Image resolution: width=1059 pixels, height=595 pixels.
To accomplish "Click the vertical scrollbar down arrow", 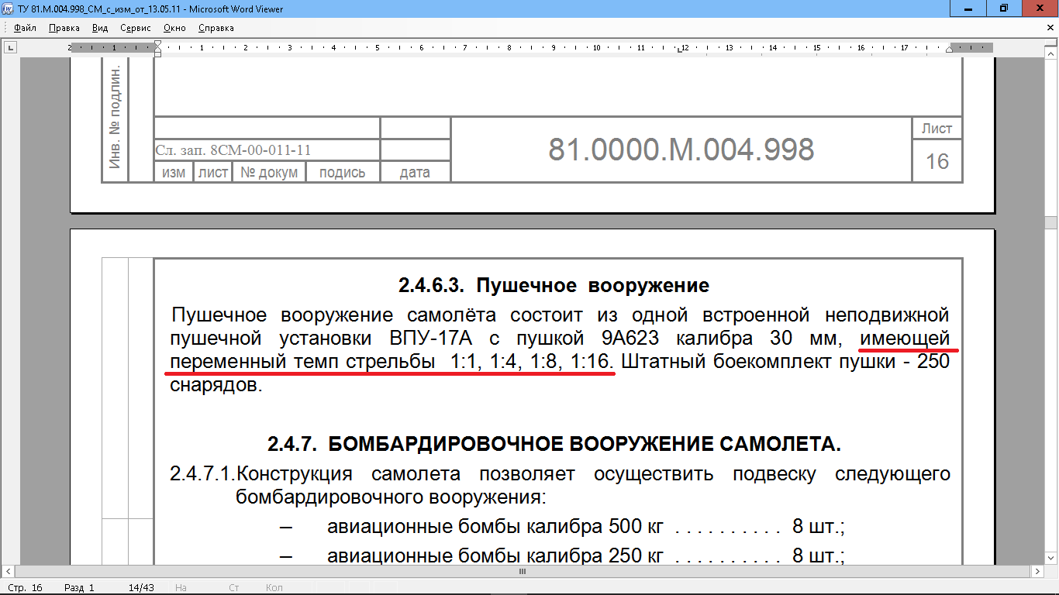I will [1052, 559].
